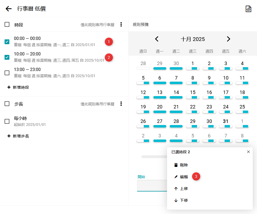Click 新增步長 to add step

tap(18, 136)
